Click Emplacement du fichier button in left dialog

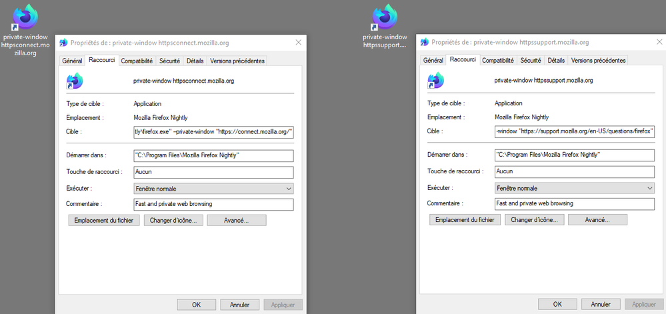[x=103, y=220]
